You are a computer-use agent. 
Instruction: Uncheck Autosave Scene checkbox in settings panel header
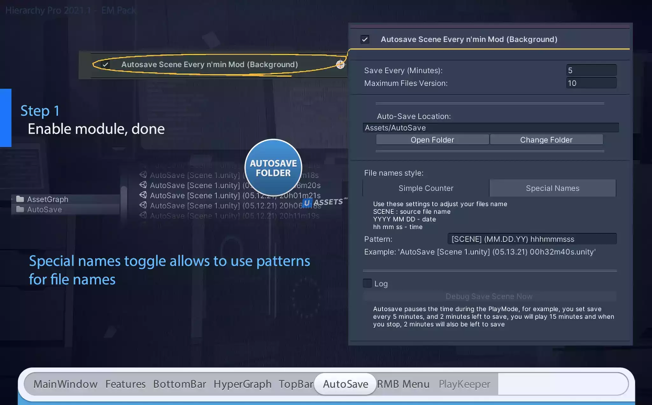pos(365,39)
